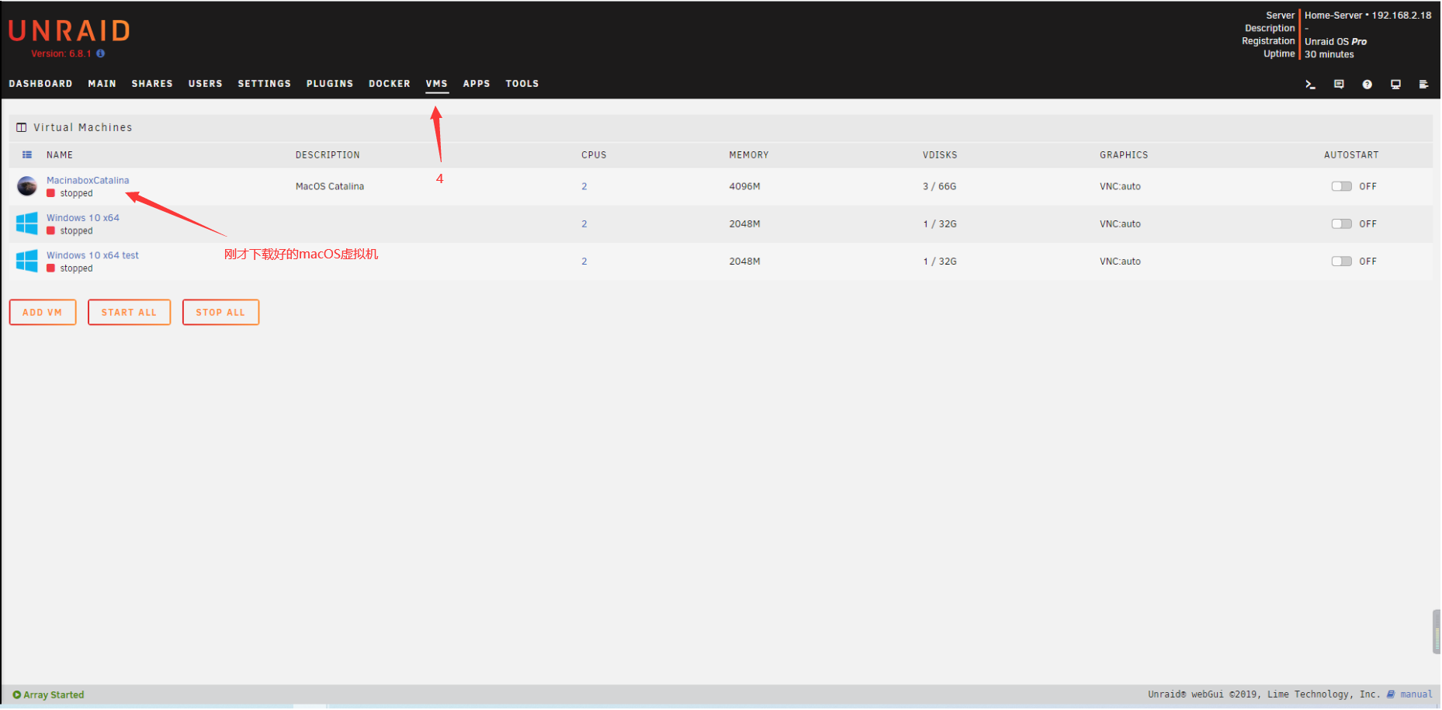The height and width of the screenshot is (710, 1442).
Task: Click the feedback icon in the top bar
Action: (x=1339, y=85)
